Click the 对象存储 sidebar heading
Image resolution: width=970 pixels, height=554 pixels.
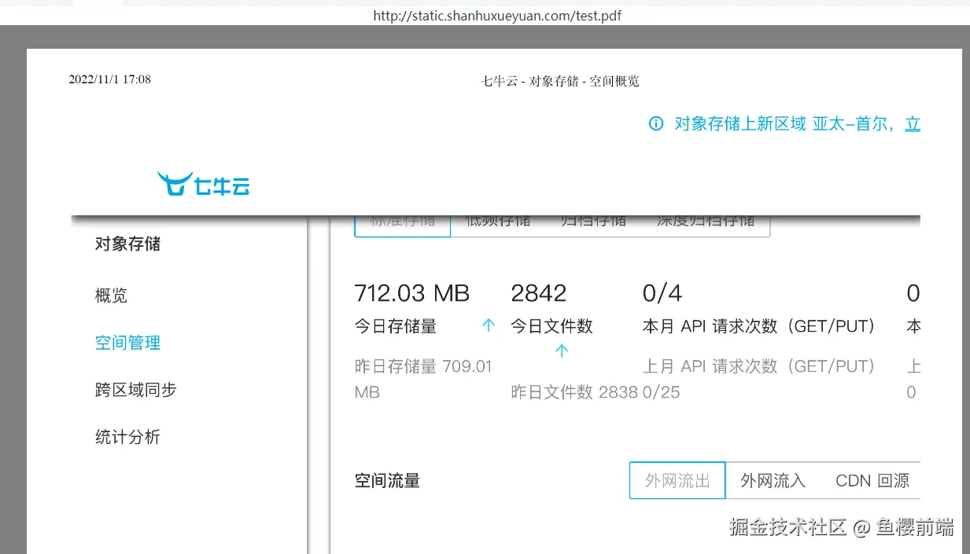point(127,244)
